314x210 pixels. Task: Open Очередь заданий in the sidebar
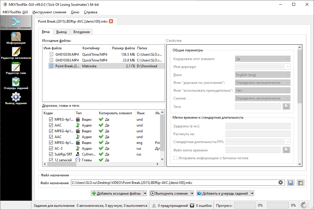16,84
